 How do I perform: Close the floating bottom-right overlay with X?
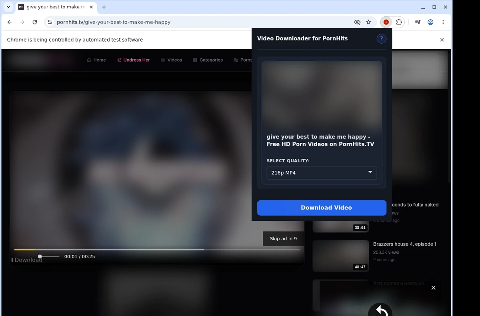point(433,288)
